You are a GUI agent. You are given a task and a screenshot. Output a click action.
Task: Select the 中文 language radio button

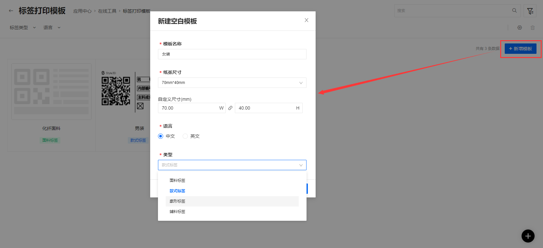(x=161, y=136)
